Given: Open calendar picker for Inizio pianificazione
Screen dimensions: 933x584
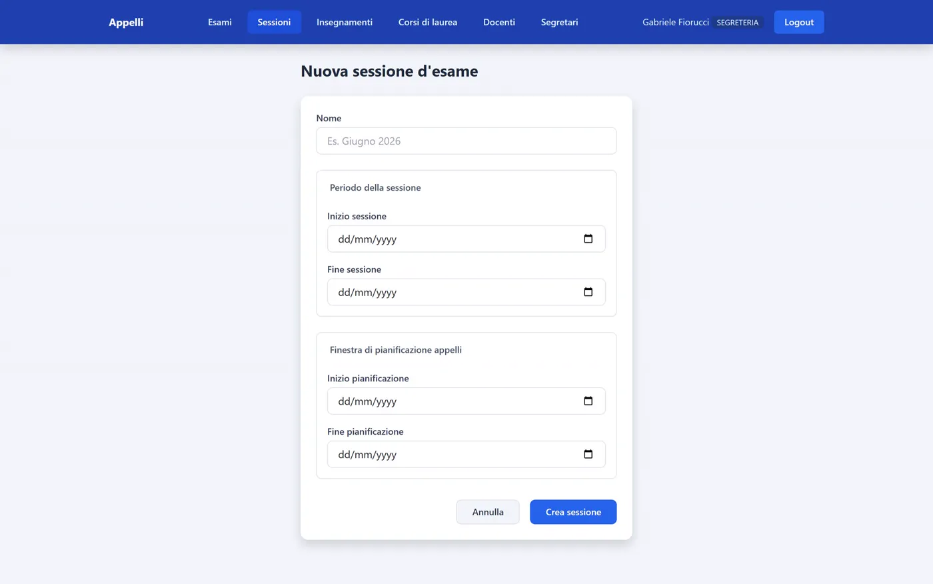Looking at the screenshot, I should point(588,401).
